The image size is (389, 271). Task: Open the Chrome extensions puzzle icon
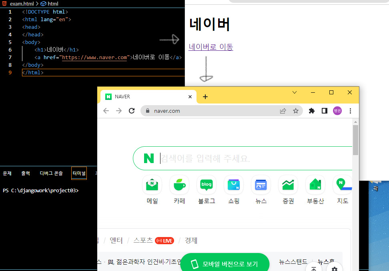(x=312, y=111)
